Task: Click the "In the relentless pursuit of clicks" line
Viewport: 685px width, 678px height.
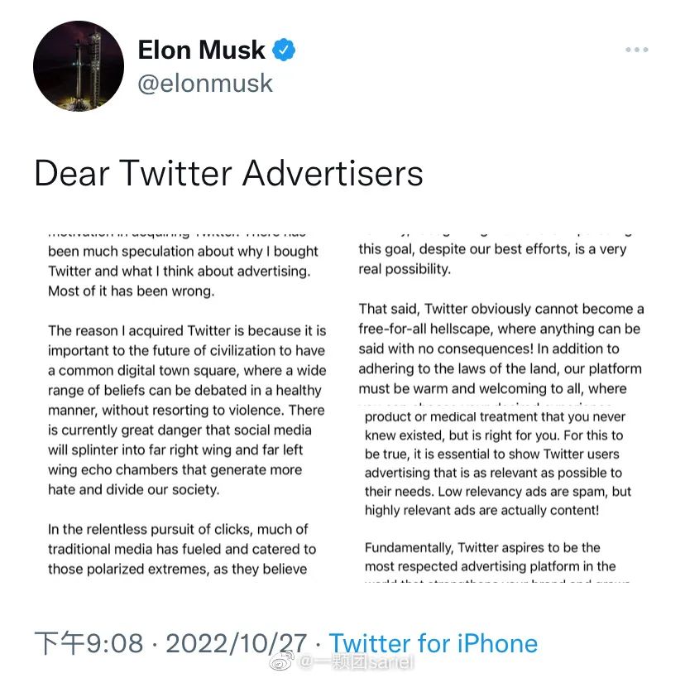Action: [177, 529]
